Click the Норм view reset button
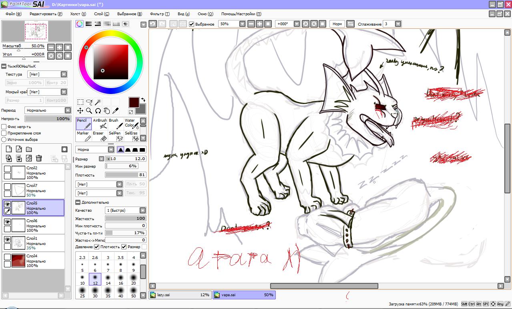The image size is (512, 309). pyautogui.click(x=337, y=24)
